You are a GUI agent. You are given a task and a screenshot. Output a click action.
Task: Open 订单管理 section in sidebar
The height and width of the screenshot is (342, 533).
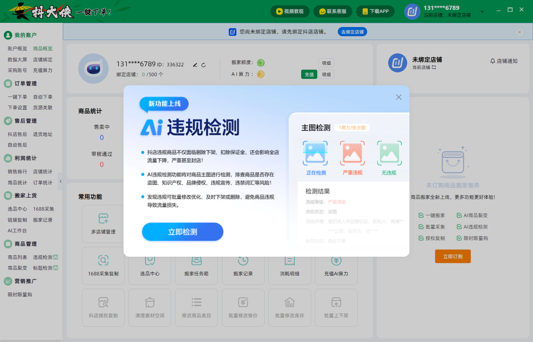pos(21,83)
